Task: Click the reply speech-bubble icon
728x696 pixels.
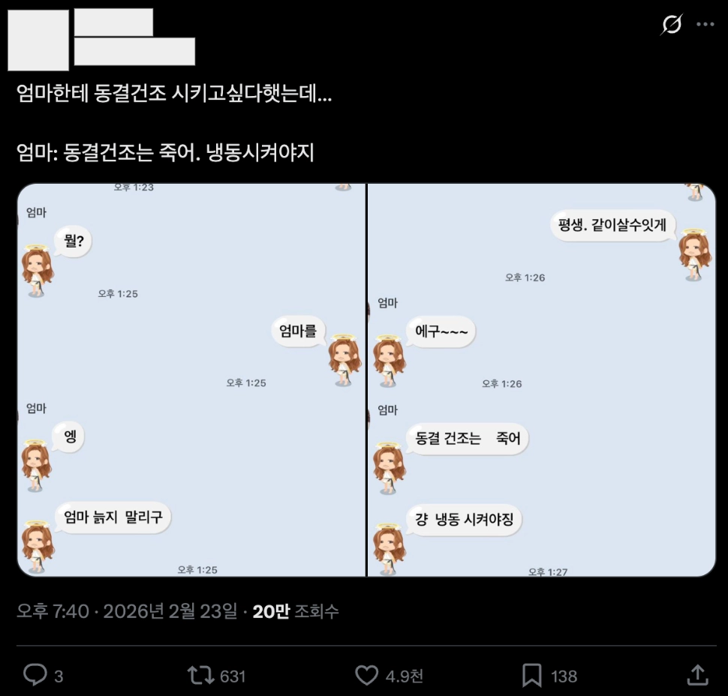Action: (x=36, y=676)
